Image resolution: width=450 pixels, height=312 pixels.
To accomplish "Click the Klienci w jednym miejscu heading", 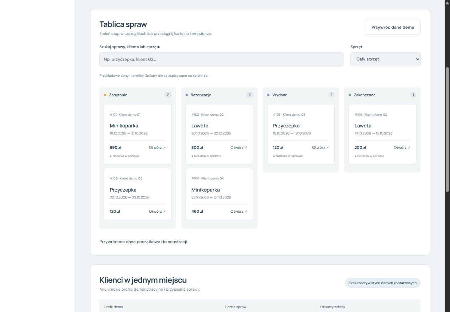I will [x=143, y=280].
